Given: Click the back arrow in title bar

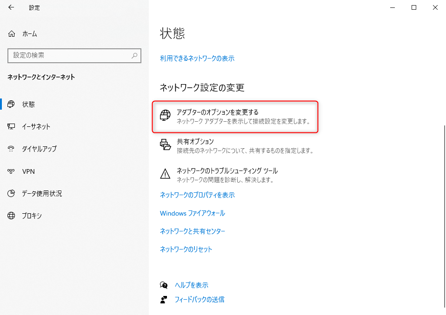Looking at the screenshot, I should (11, 7).
